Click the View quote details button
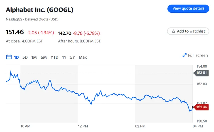Screen dimensions: 214x132 (188, 9)
